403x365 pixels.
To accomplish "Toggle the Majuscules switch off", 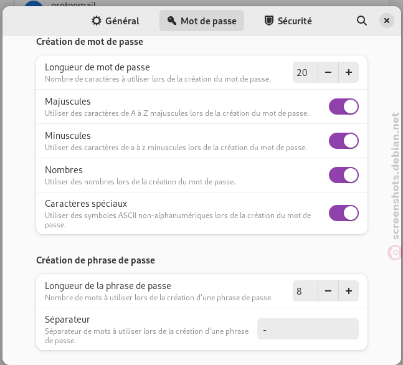I will point(344,107).
